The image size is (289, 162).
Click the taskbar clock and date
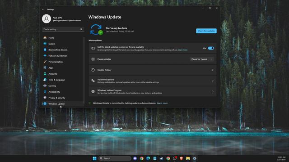(x=281, y=158)
